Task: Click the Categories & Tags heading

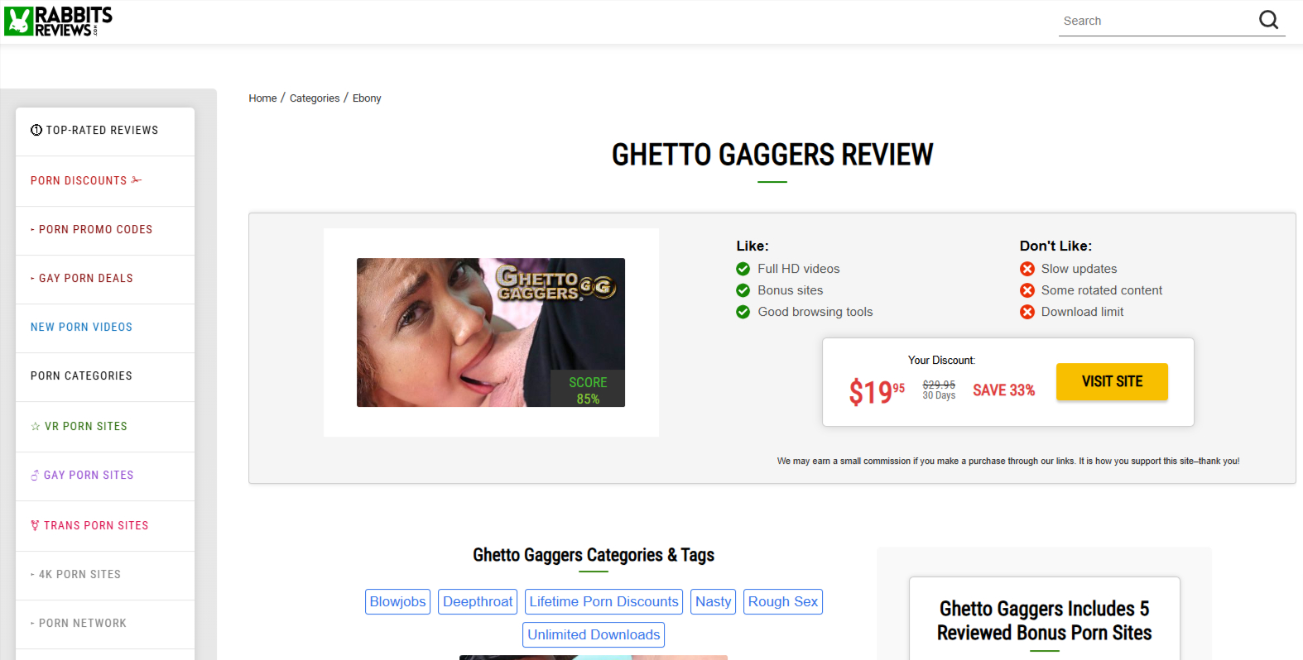Action: coord(594,555)
